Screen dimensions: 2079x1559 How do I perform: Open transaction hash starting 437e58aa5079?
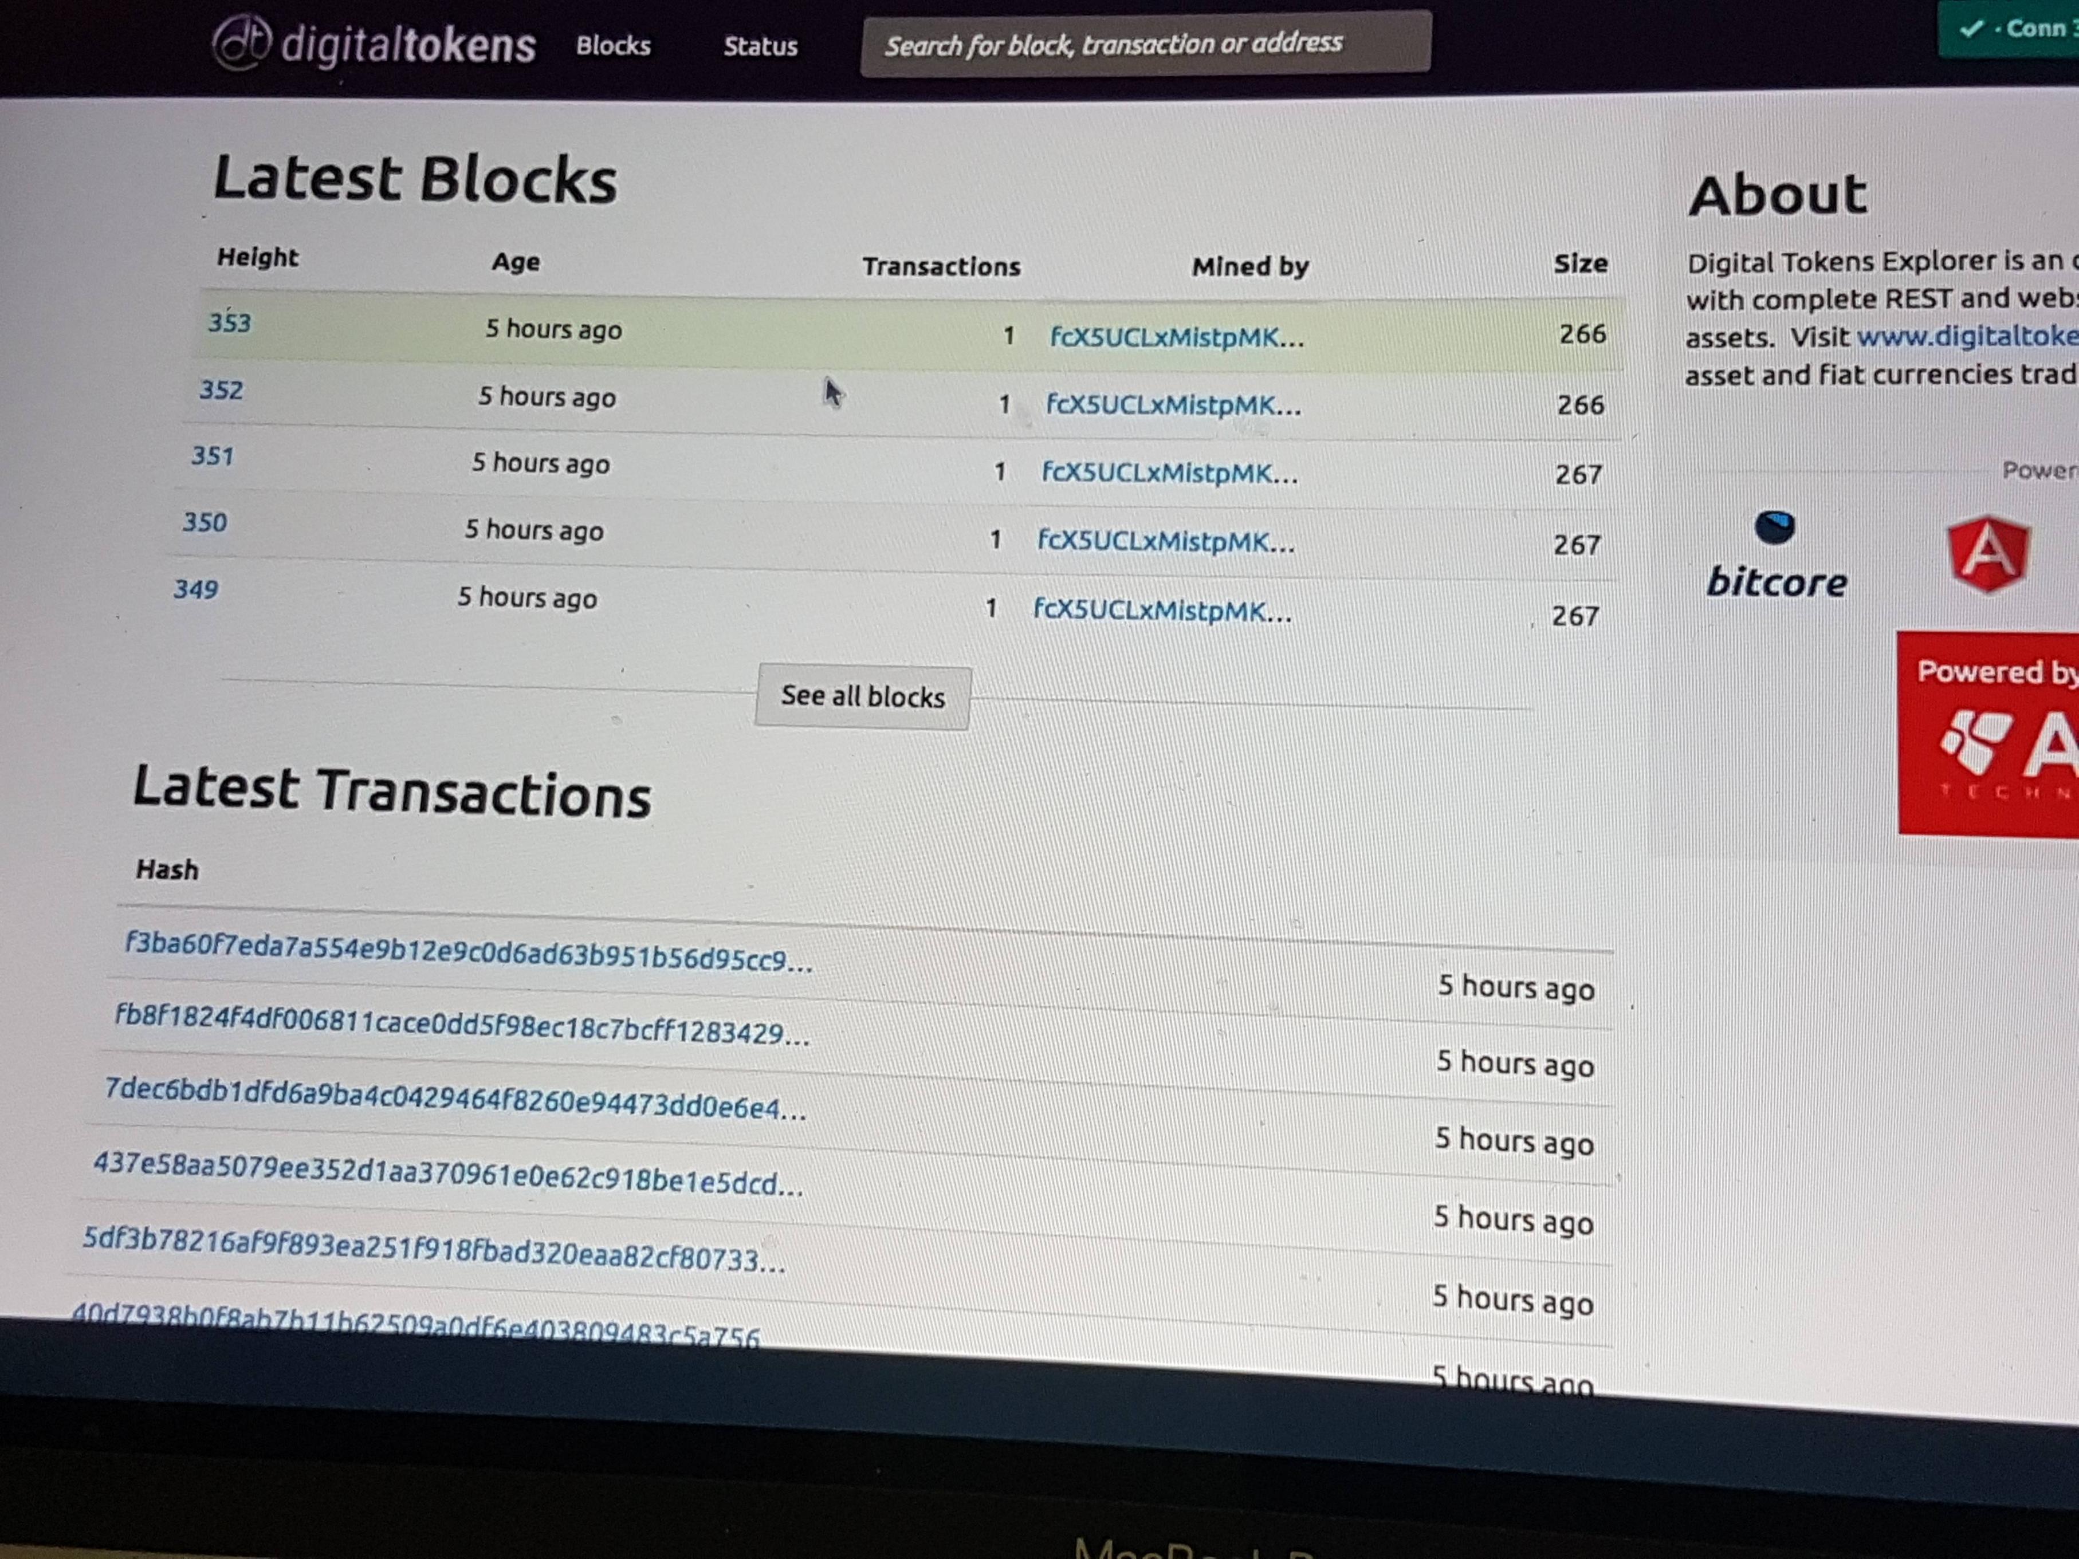449,1175
